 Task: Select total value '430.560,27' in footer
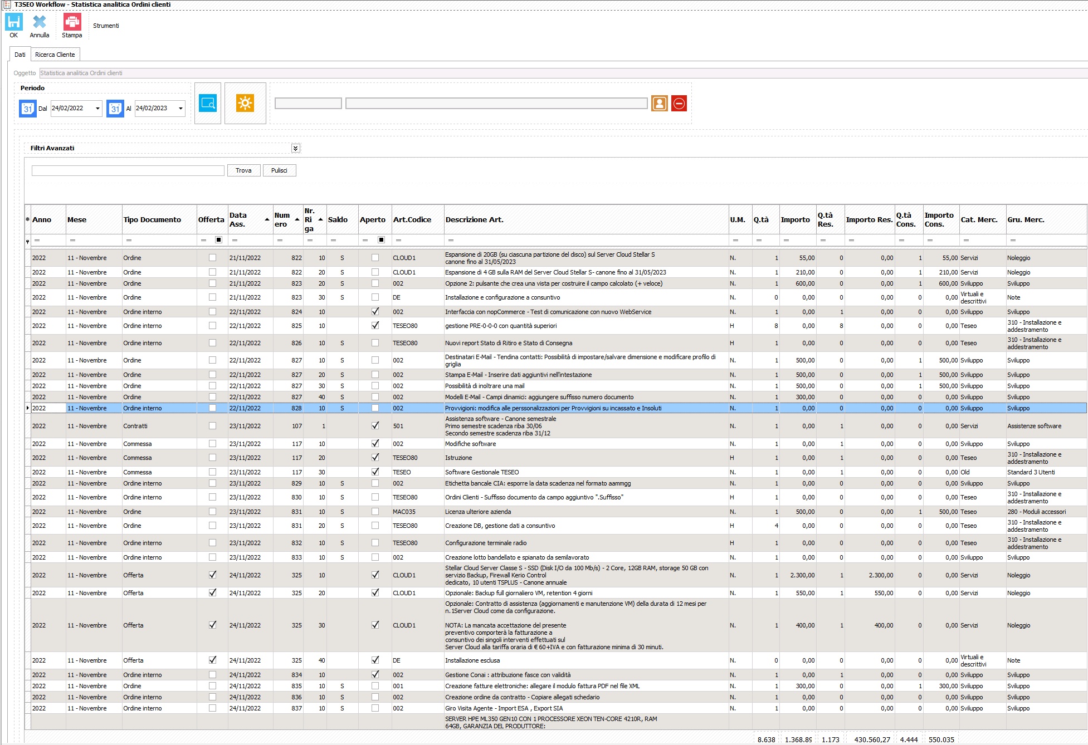tap(872, 739)
